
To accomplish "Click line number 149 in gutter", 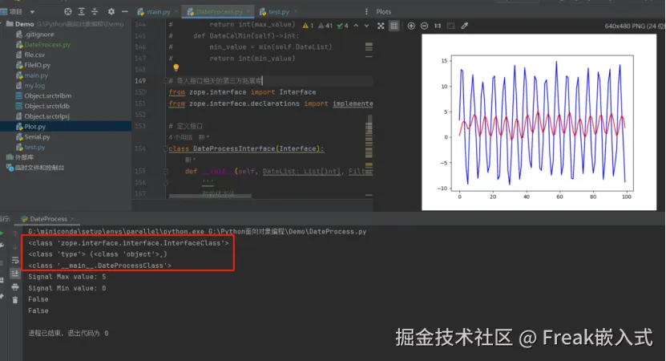I will [x=140, y=81].
